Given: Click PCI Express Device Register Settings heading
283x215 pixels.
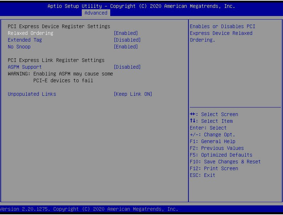Looking at the screenshot, I should [x=59, y=26].
